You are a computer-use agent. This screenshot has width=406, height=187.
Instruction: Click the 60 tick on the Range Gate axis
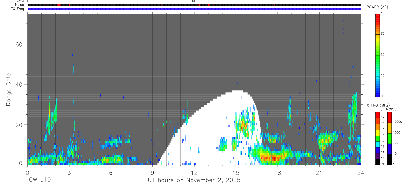(x=19, y=44)
